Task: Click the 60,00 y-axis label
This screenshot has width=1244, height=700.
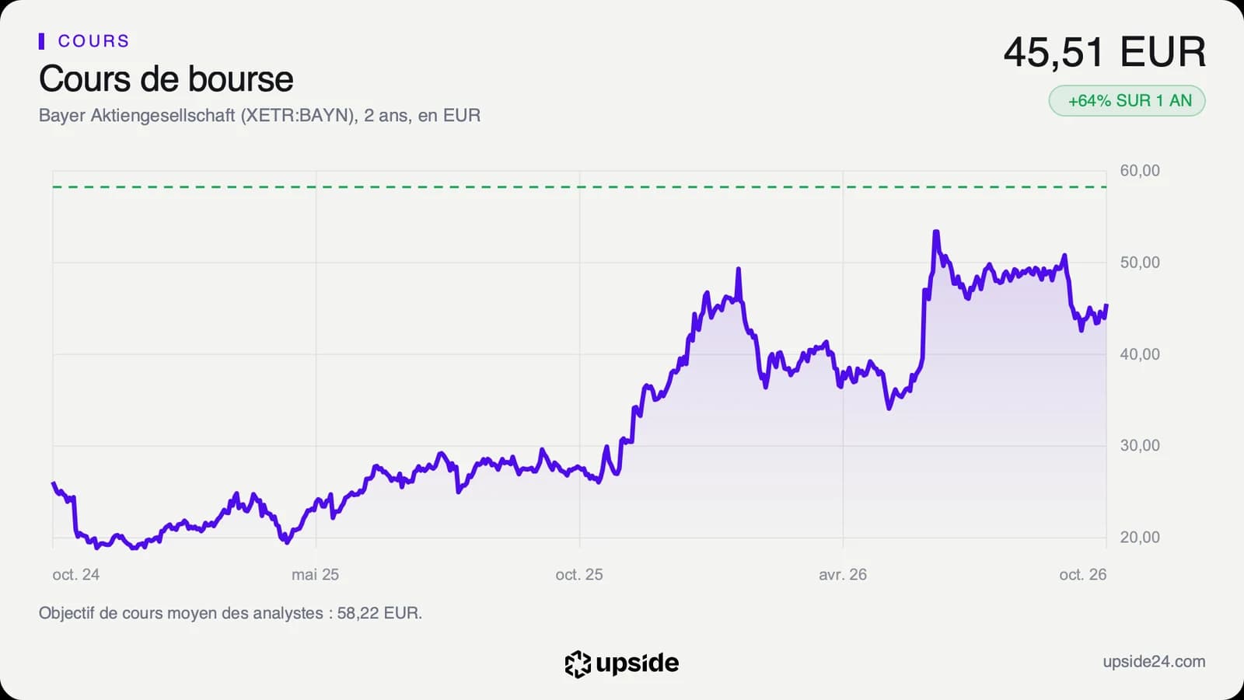Action: 1140,171
